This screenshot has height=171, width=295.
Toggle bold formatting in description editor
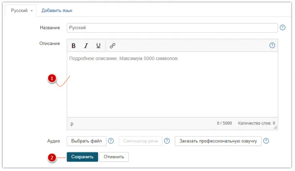pos(74,46)
